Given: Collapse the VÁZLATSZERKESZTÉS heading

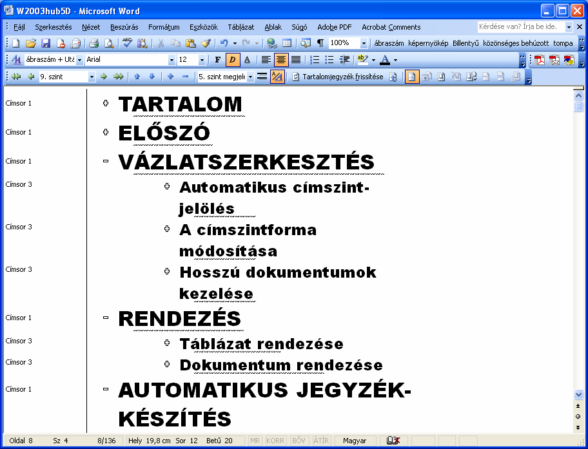Looking at the screenshot, I should (x=106, y=161).
